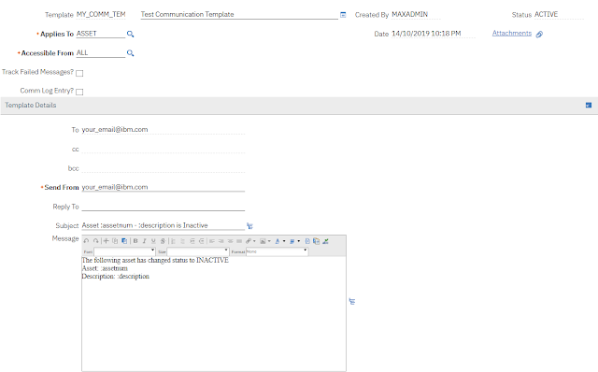Enable Comm Log Entry checkbox
598x372 pixels.
pyautogui.click(x=79, y=92)
